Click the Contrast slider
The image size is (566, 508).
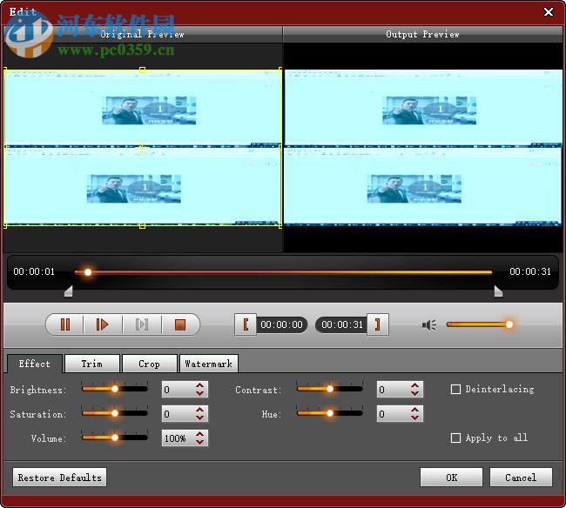click(329, 389)
